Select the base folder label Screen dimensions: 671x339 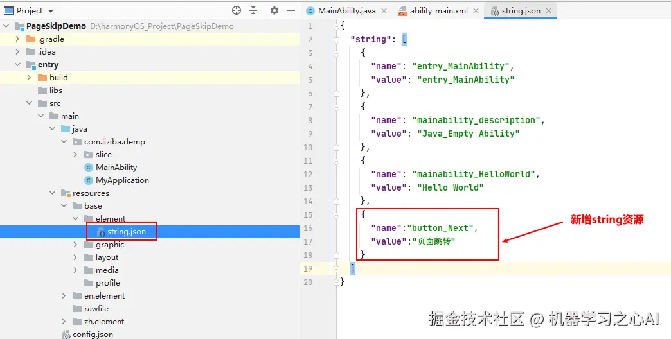(x=93, y=205)
